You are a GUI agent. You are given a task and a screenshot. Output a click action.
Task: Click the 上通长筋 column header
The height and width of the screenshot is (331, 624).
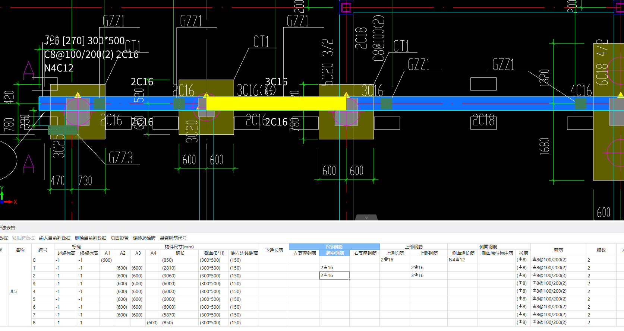(x=395, y=253)
